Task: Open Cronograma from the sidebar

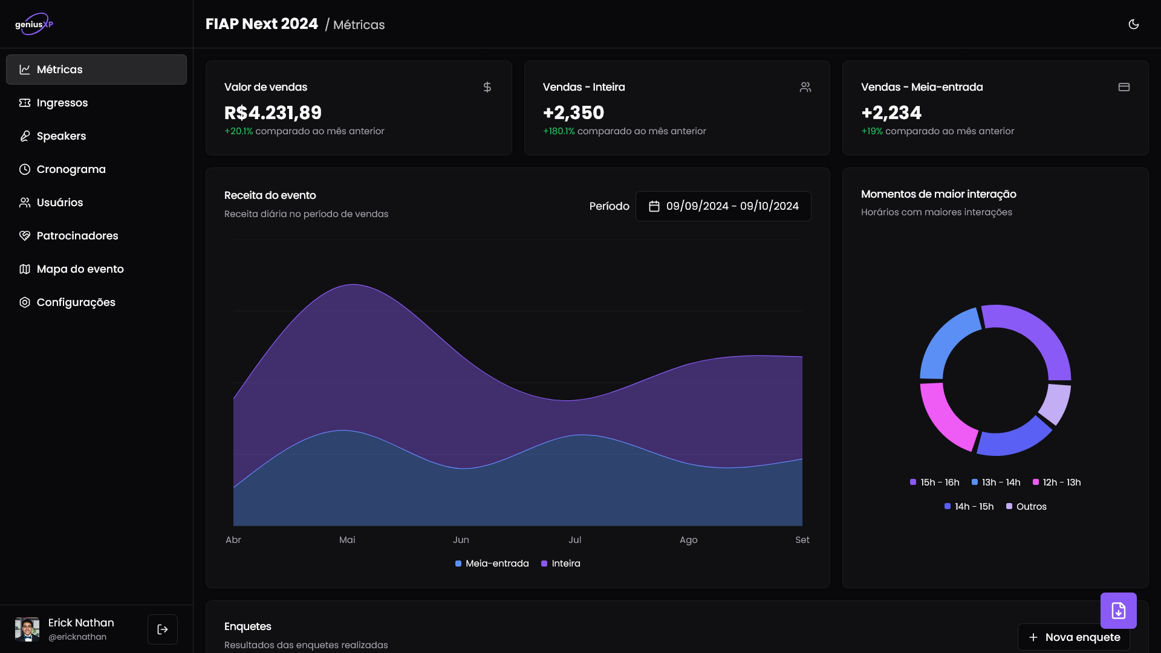Action: 71,169
